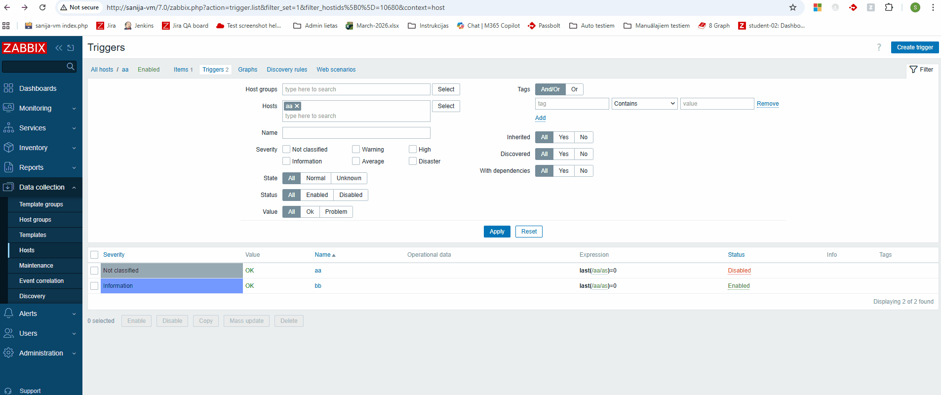Click the sidebar search magnifier icon
This screenshot has height=395, width=941.
pos(71,66)
